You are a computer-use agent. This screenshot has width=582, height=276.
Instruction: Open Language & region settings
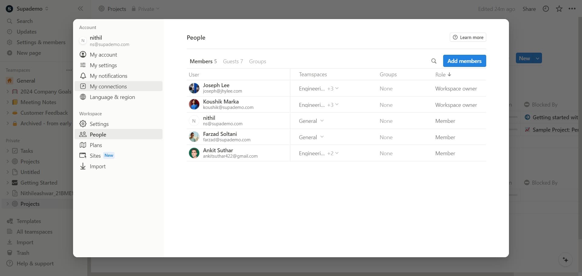pos(112,97)
